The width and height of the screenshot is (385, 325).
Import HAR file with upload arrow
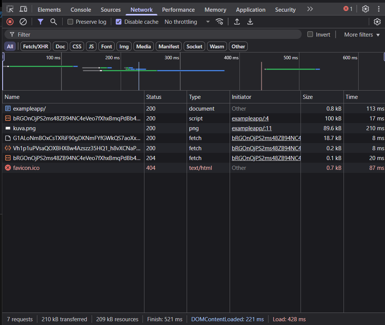(x=237, y=22)
